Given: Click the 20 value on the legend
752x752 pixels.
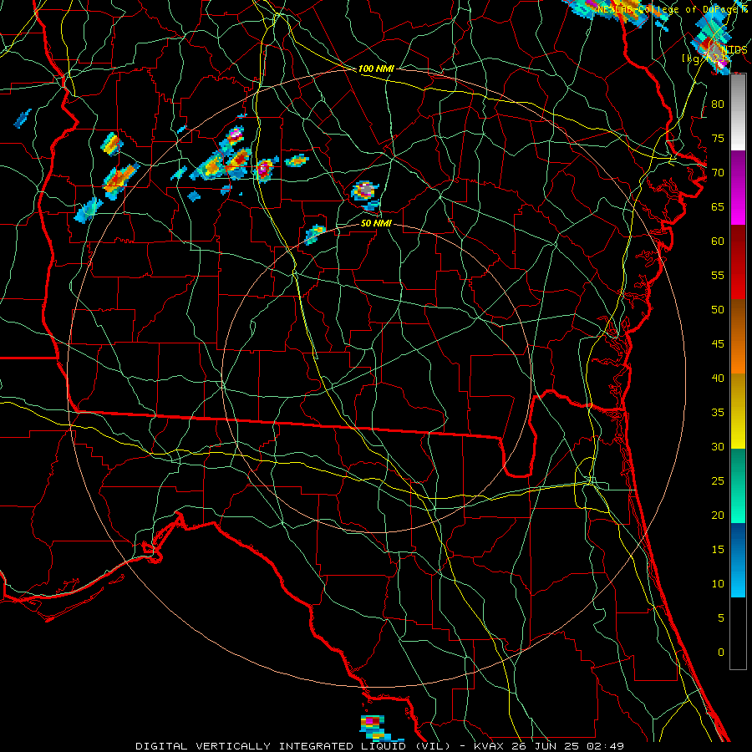Looking at the screenshot, I should 718,515.
